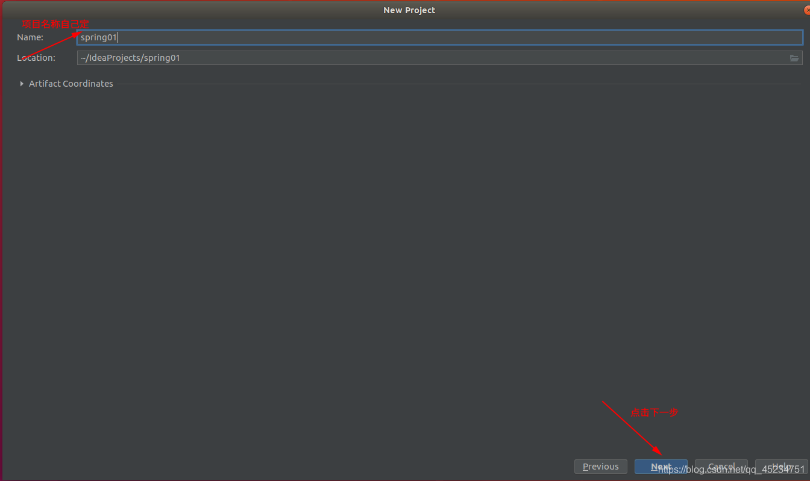
Task: Click the Cancel button
Action: pyautogui.click(x=721, y=467)
